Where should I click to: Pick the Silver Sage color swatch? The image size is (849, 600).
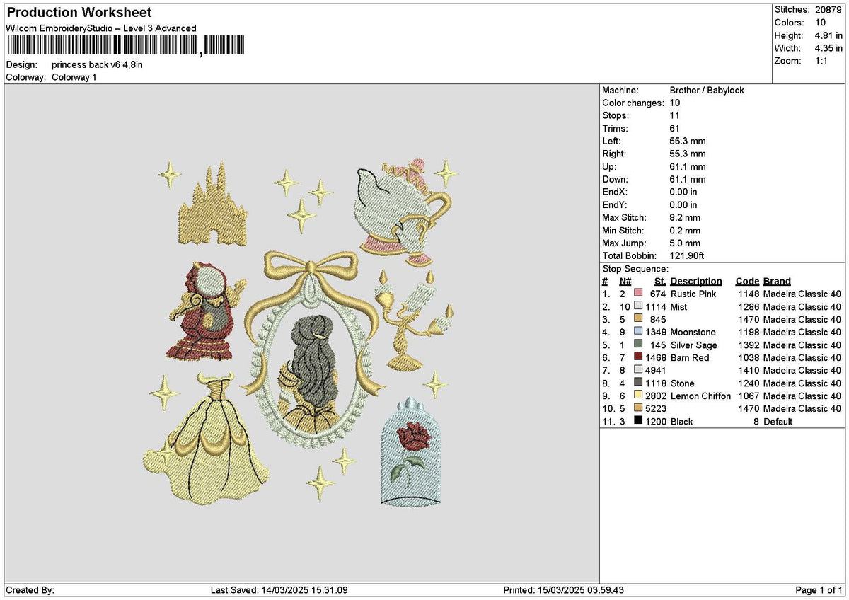pyautogui.click(x=638, y=345)
